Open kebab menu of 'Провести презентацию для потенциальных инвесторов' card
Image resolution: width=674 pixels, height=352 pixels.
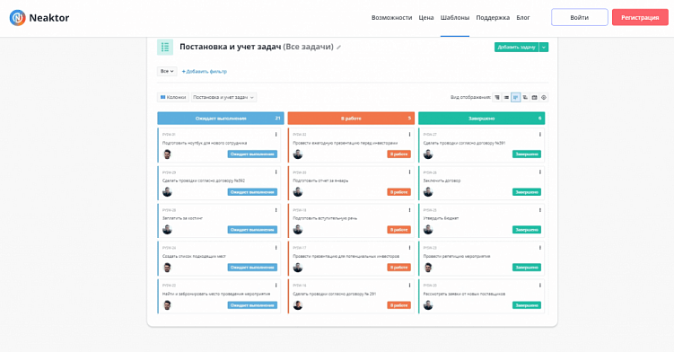coord(409,248)
